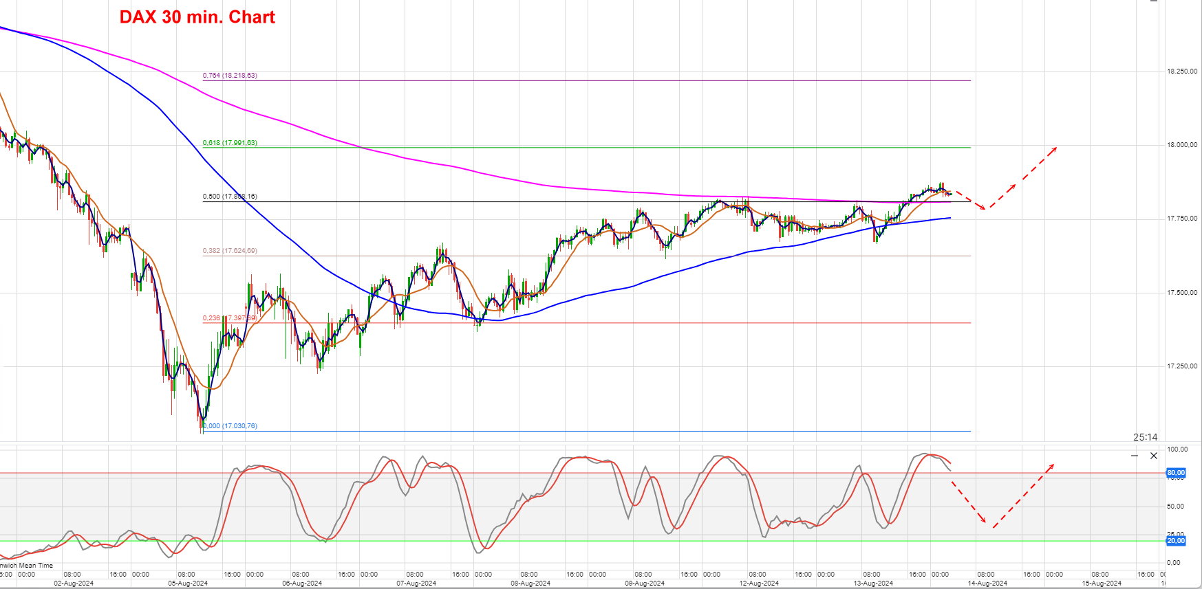Click the 14-Aug-2024 date label
This screenshot has width=1202, height=589.
[x=987, y=584]
